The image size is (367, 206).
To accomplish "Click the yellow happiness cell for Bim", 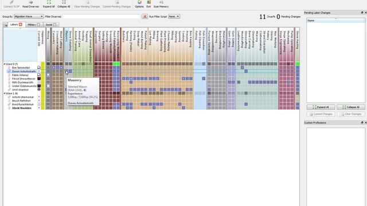I will [42, 68].
